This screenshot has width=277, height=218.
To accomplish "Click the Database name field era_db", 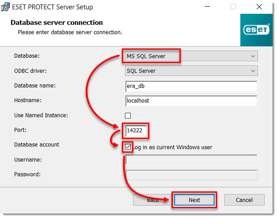I will [x=191, y=86].
